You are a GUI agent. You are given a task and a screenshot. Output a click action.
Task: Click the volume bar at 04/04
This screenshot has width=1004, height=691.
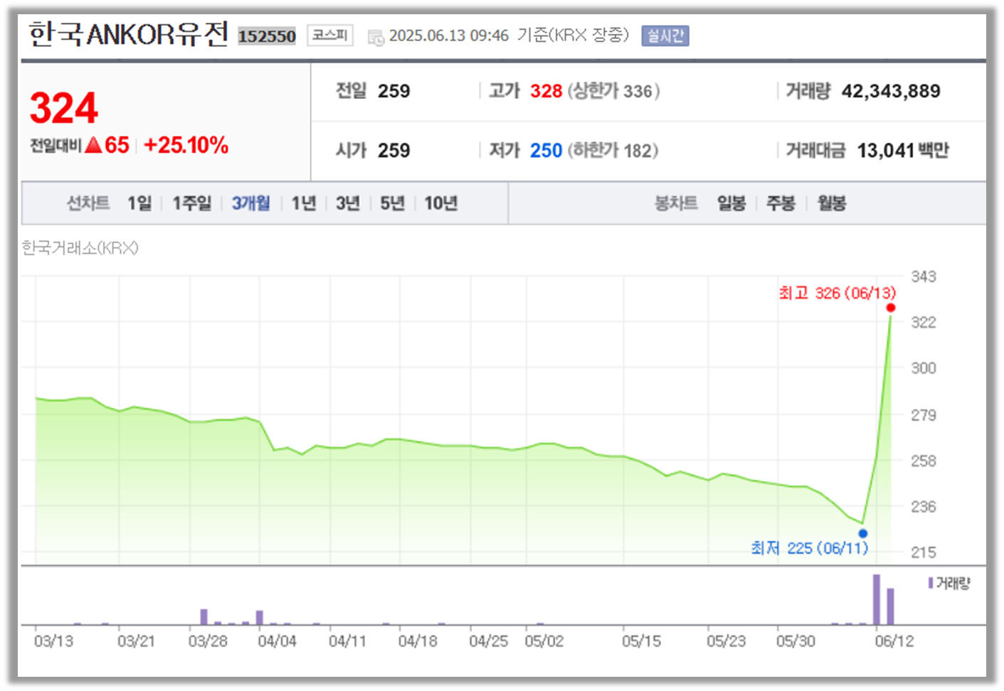(x=260, y=618)
